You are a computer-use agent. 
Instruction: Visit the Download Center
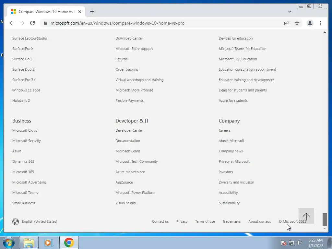(129, 38)
